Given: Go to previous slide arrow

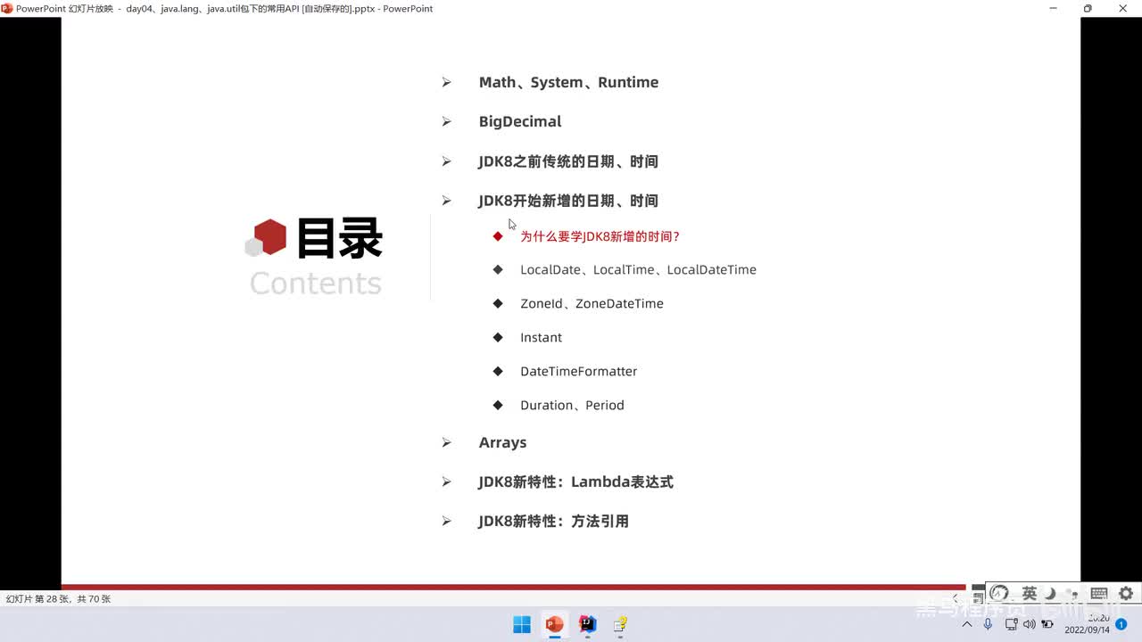Looking at the screenshot, I should click(956, 598).
